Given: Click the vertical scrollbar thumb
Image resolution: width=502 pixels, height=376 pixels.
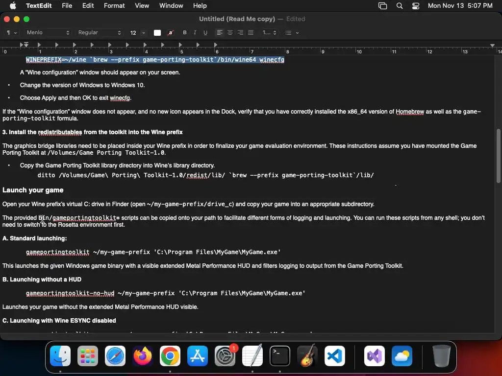Looking at the screenshot, I should (498, 156).
